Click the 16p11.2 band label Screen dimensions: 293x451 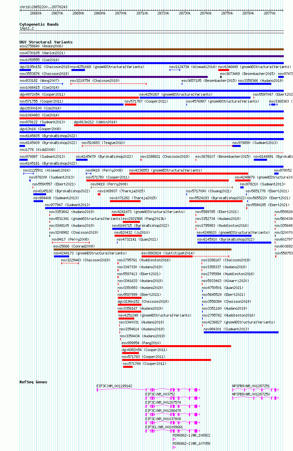tap(27, 28)
